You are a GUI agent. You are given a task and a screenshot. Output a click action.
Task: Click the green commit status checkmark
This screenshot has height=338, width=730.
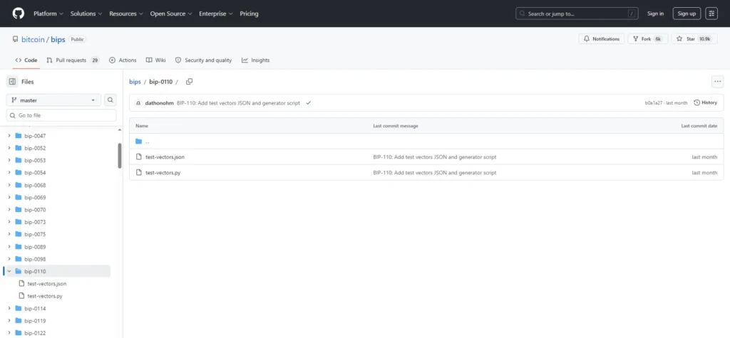pyautogui.click(x=308, y=102)
